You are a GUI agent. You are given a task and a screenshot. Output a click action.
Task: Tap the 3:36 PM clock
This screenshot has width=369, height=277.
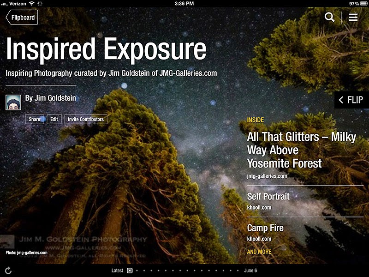click(184, 3)
